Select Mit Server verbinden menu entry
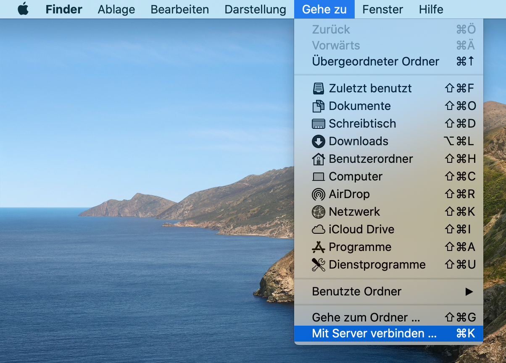The width and height of the screenshot is (506, 363). click(374, 334)
